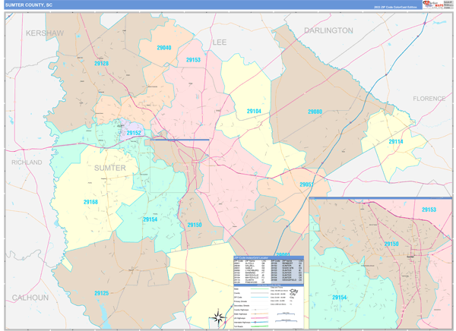The image size is (456, 331).
Task: Click the purple 29152 ZIP area
Action: (134, 133)
